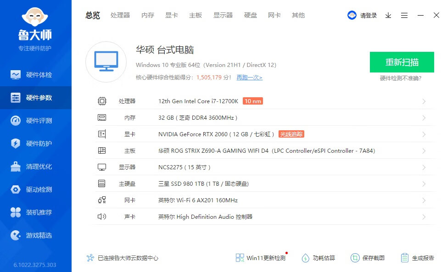This screenshot has height=272, width=447.
Task: Switch to the 其他 tab
Action: (298, 16)
